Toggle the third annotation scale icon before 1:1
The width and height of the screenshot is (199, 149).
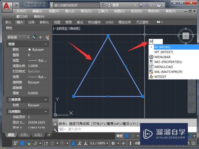point(86,143)
